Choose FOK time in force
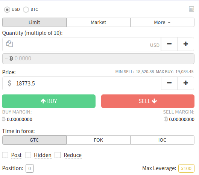This screenshot has height=175, width=199. point(98,140)
